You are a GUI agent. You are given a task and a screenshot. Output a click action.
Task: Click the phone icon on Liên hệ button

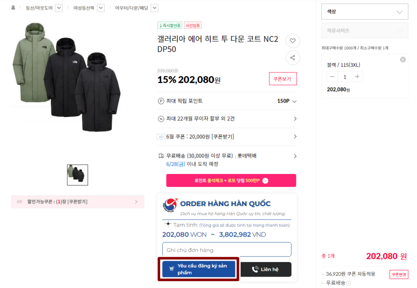tap(255, 269)
